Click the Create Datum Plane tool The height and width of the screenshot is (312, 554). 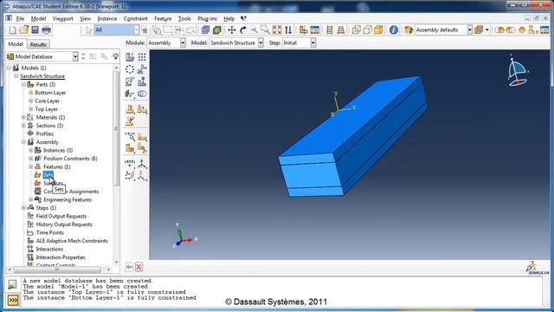tap(130, 175)
